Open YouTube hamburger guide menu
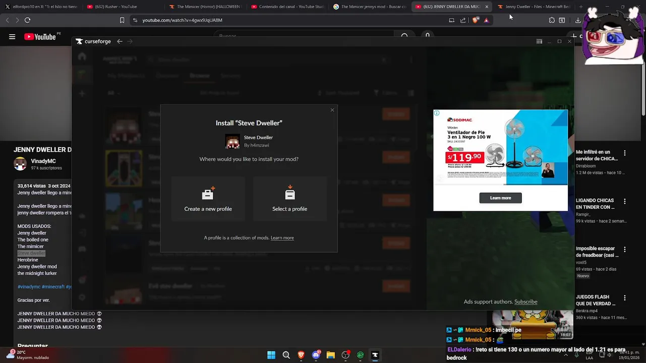The height and width of the screenshot is (363, 646). coord(12,37)
